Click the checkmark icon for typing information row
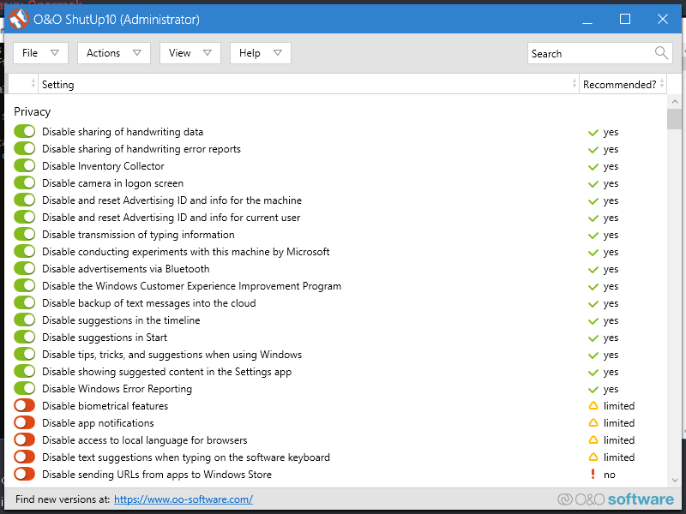This screenshot has width=686, height=514. pyautogui.click(x=593, y=235)
